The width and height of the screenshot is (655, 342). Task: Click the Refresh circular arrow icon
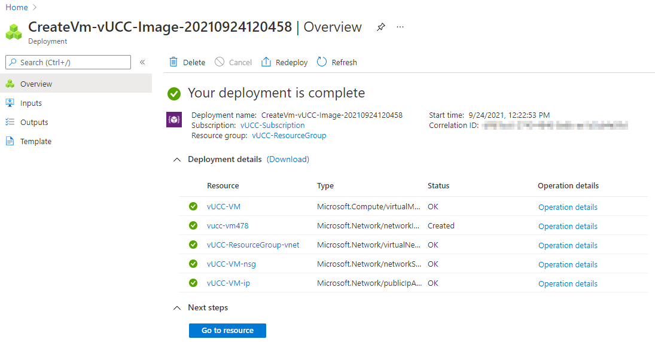322,62
